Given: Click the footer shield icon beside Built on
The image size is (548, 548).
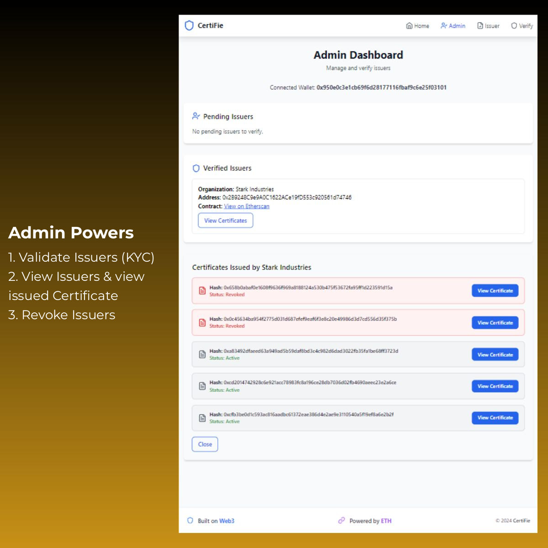Looking at the screenshot, I should (x=190, y=521).
